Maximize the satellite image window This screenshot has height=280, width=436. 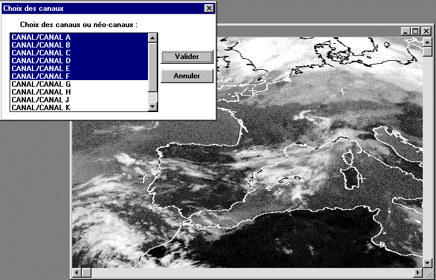click(x=415, y=31)
